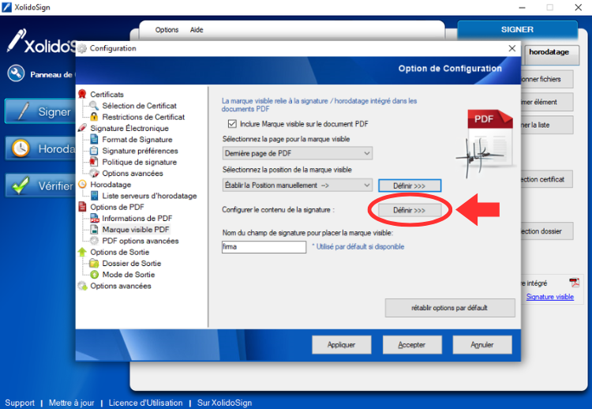Close the Configuration dialog
The image size is (592, 409).
pos(512,48)
